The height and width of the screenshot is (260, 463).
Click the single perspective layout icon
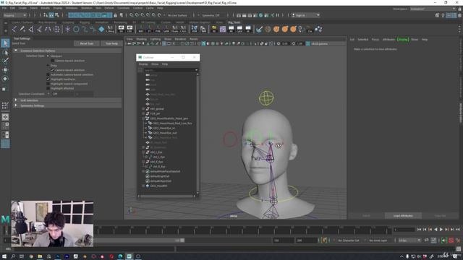[5, 117]
